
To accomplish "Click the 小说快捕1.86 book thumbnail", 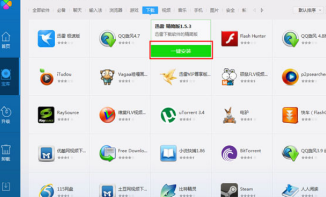I will (x=168, y=153).
